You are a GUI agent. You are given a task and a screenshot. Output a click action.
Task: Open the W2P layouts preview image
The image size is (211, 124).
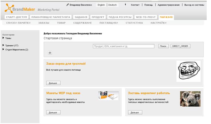pos(109,96)
